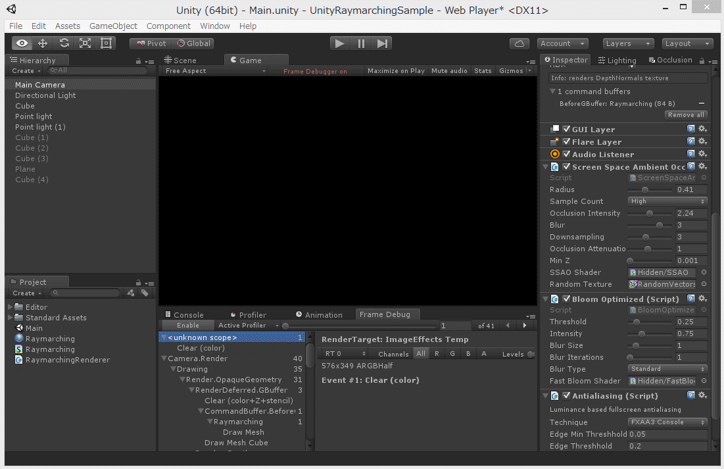
Task: Collapse Camera.Render in frame debugger tree
Action: (x=164, y=358)
